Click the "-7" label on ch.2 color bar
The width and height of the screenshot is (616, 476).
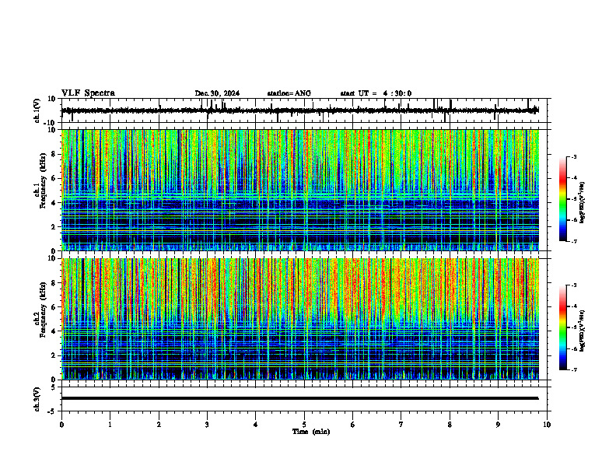573,370
